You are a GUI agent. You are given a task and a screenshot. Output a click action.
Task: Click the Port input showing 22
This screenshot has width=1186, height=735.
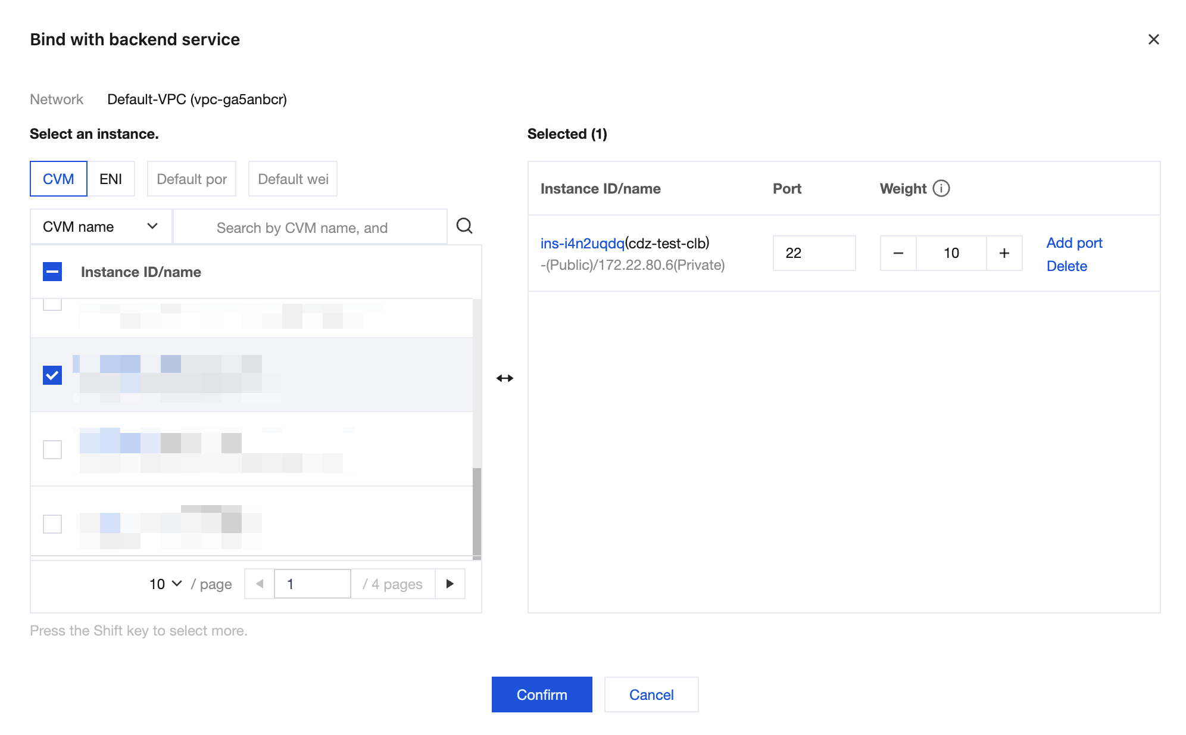pos(813,253)
